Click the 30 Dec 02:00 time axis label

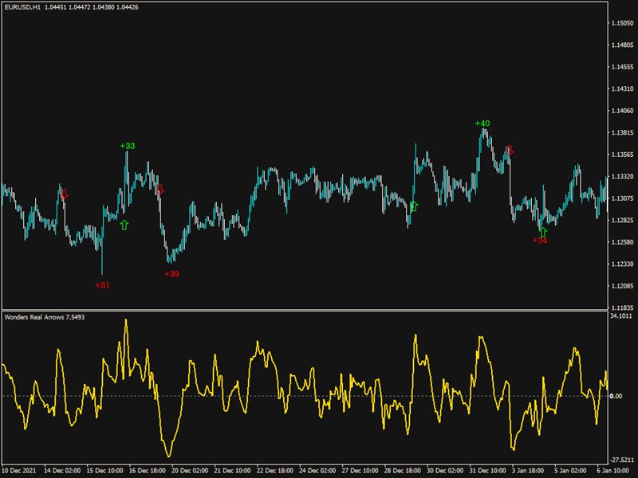445,471
